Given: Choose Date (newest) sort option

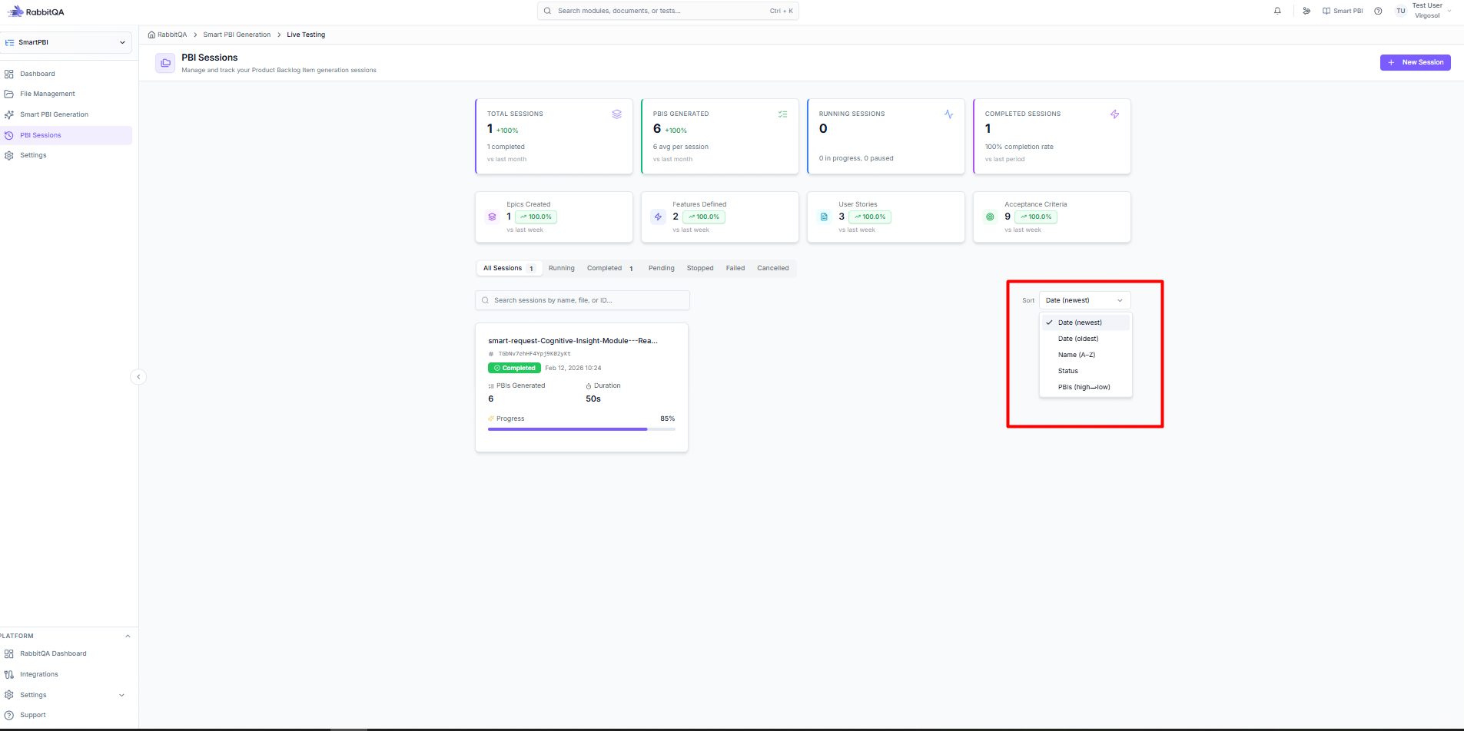Looking at the screenshot, I should (x=1085, y=322).
